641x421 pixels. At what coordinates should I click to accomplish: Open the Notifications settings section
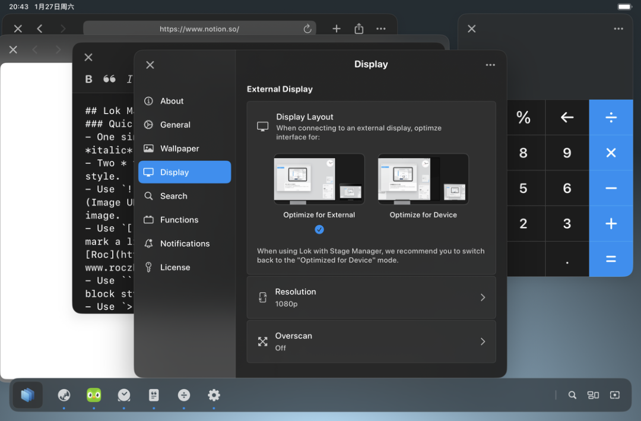pyautogui.click(x=185, y=243)
